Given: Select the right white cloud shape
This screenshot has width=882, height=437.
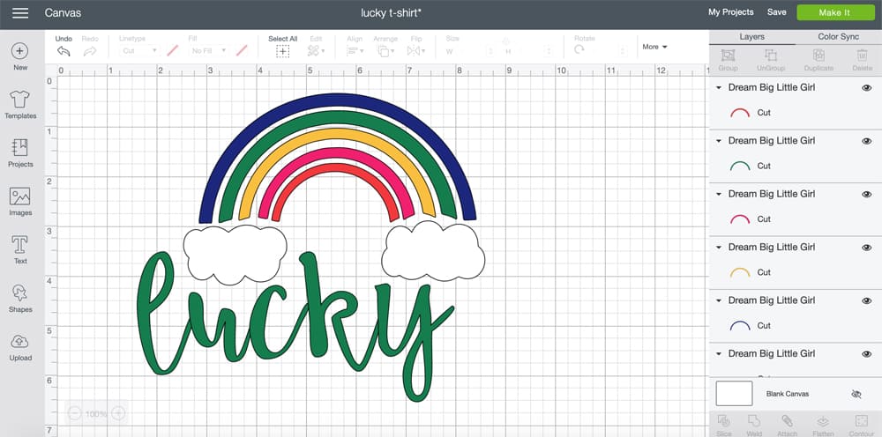Looking at the screenshot, I should [x=433, y=251].
